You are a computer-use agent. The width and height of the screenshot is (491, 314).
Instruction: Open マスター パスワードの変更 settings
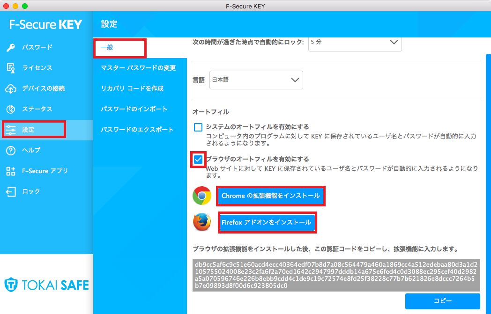click(140, 68)
